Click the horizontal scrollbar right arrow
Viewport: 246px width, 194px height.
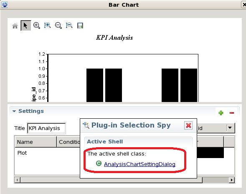click(x=231, y=180)
